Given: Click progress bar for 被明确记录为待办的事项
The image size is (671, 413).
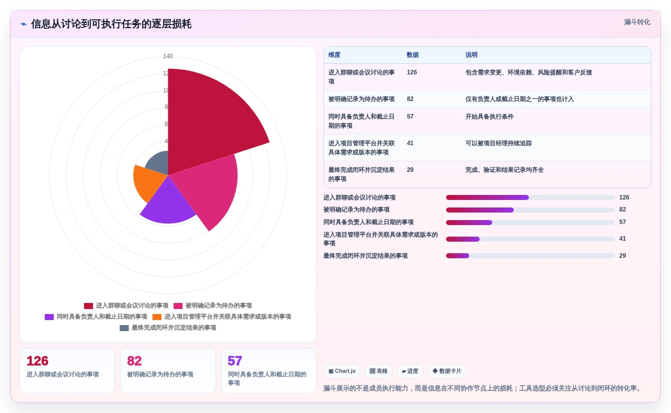Looking at the screenshot, I should coord(530,210).
